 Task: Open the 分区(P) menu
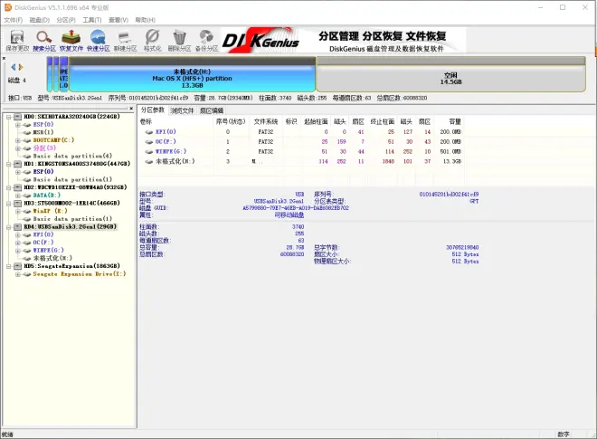coord(66,20)
